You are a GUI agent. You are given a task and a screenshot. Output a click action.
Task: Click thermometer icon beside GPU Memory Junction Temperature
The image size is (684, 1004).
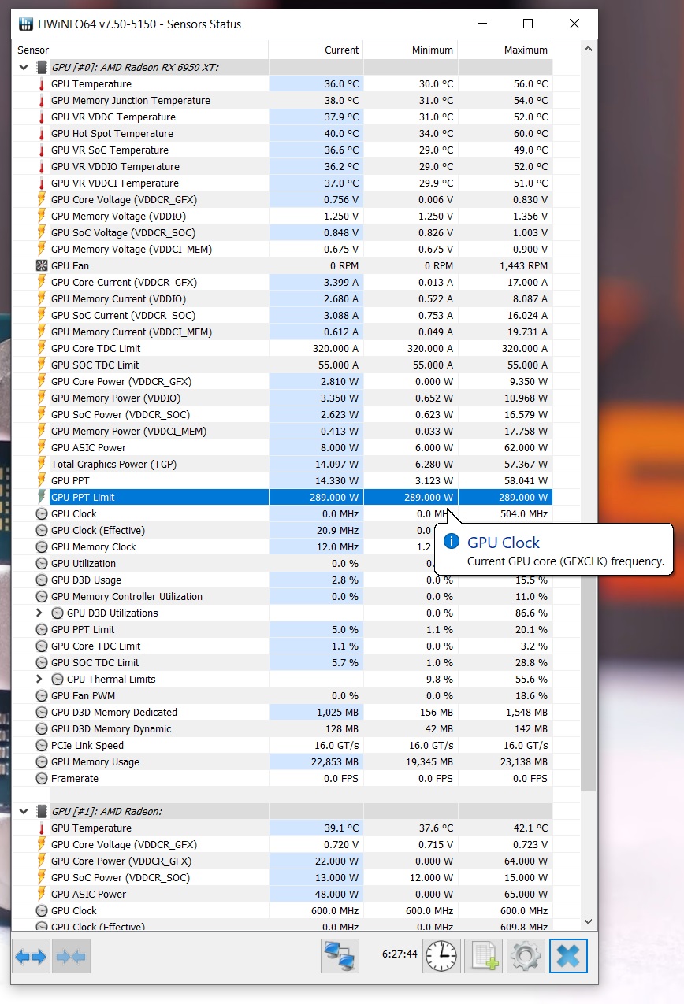(42, 100)
